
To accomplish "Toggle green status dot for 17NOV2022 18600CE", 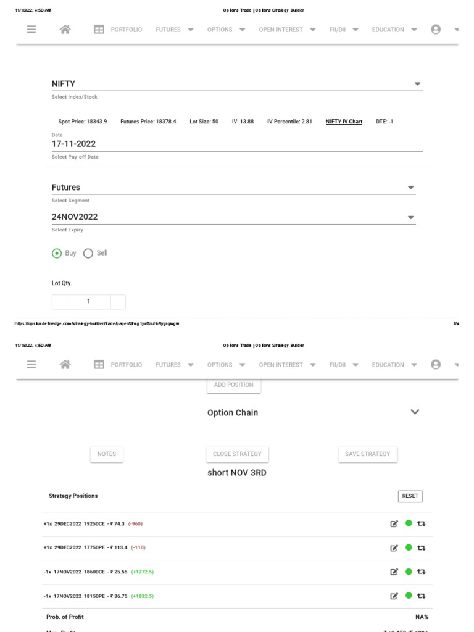I will click(x=409, y=572).
